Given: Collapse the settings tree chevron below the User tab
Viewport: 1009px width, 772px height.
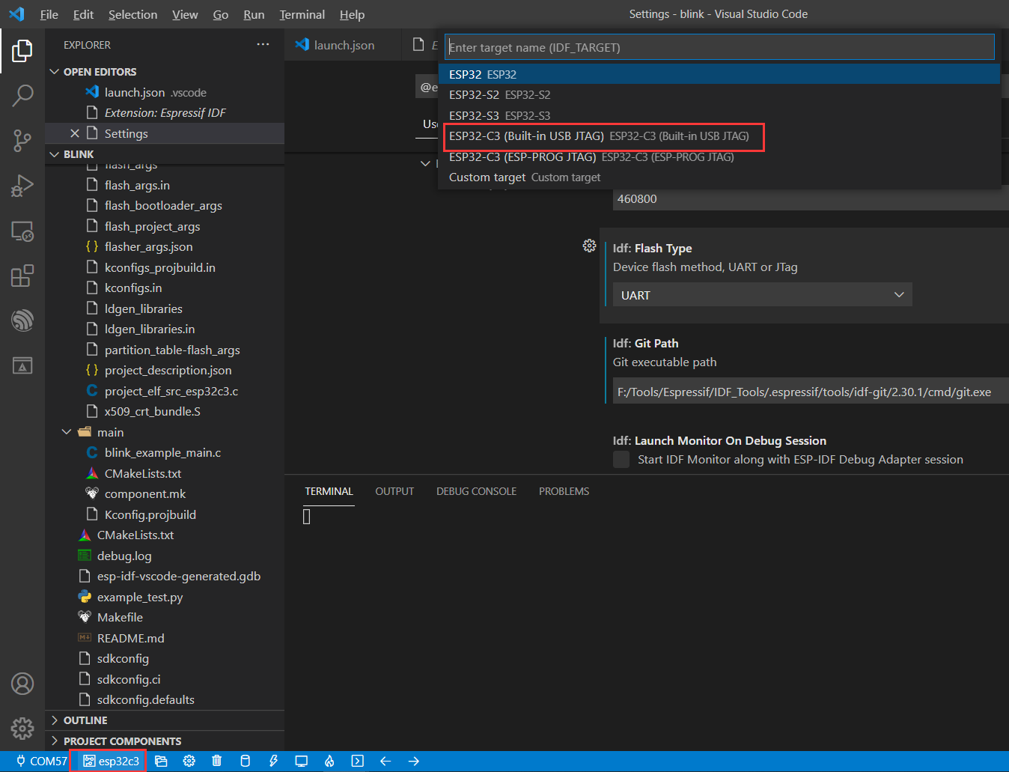Looking at the screenshot, I should tap(425, 163).
